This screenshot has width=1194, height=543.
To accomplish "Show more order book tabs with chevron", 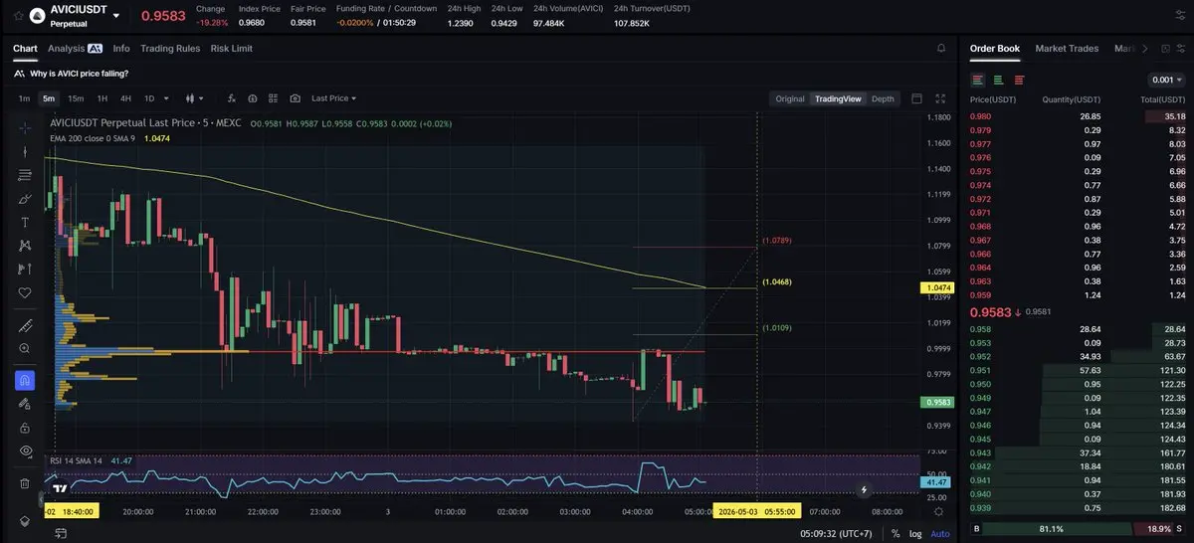I will pyautogui.click(x=1145, y=48).
